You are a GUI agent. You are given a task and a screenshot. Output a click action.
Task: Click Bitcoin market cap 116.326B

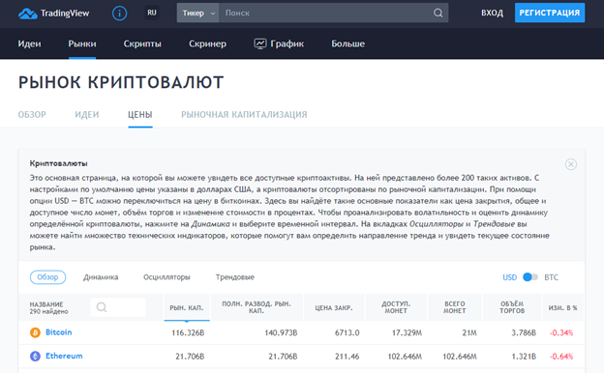[188, 333]
